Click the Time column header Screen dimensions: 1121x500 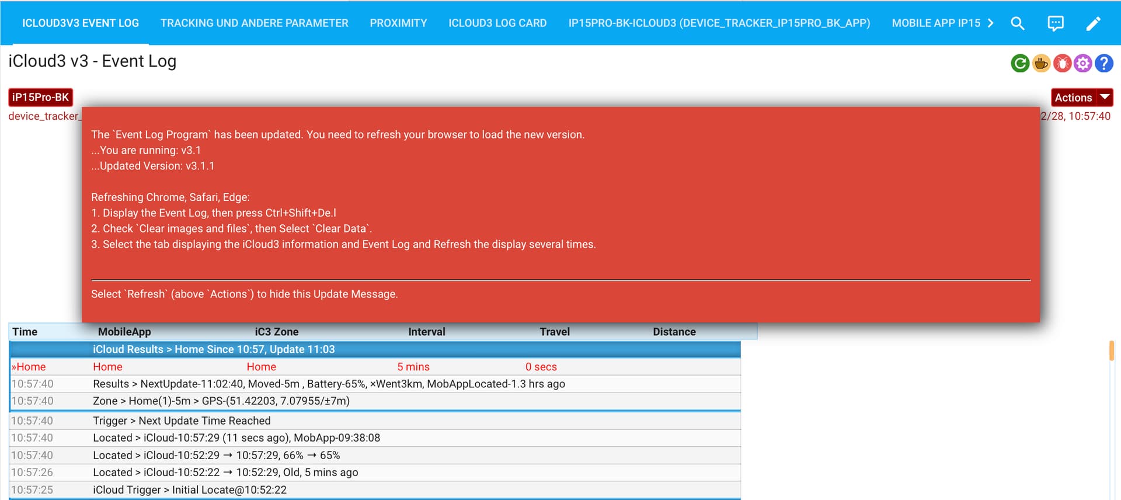point(25,332)
